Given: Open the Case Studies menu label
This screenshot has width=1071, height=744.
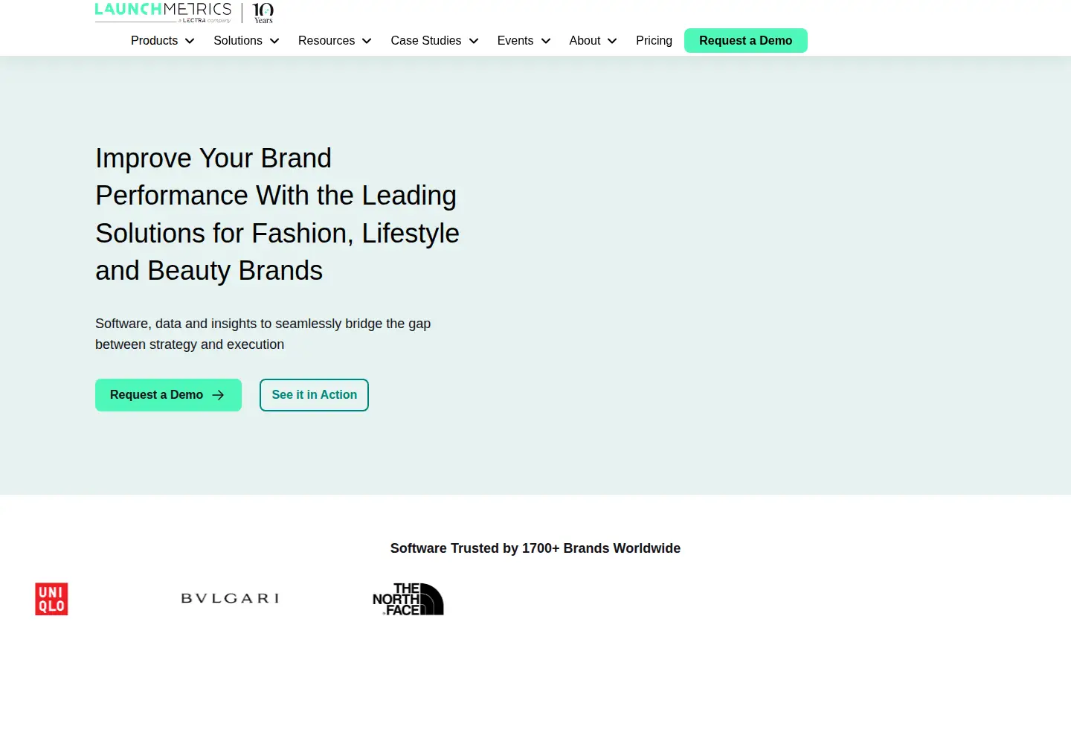Looking at the screenshot, I should coord(426,41).
